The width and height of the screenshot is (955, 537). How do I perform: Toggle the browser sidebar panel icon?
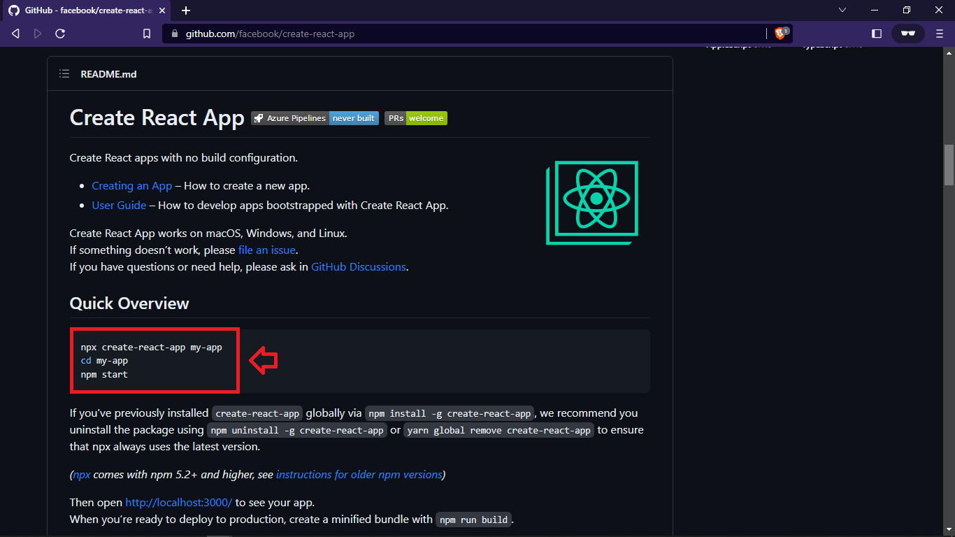877,34
